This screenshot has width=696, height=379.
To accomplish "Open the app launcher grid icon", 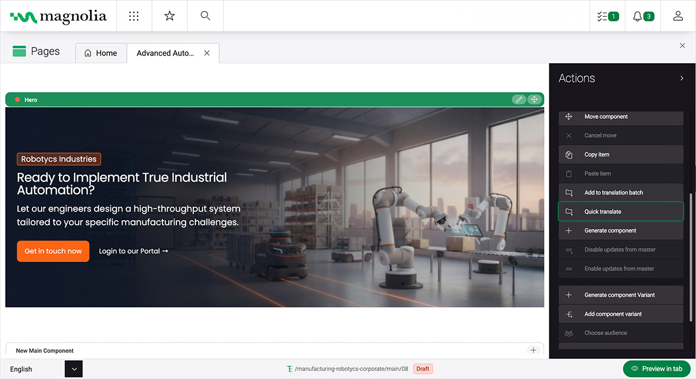I will 134,16.
